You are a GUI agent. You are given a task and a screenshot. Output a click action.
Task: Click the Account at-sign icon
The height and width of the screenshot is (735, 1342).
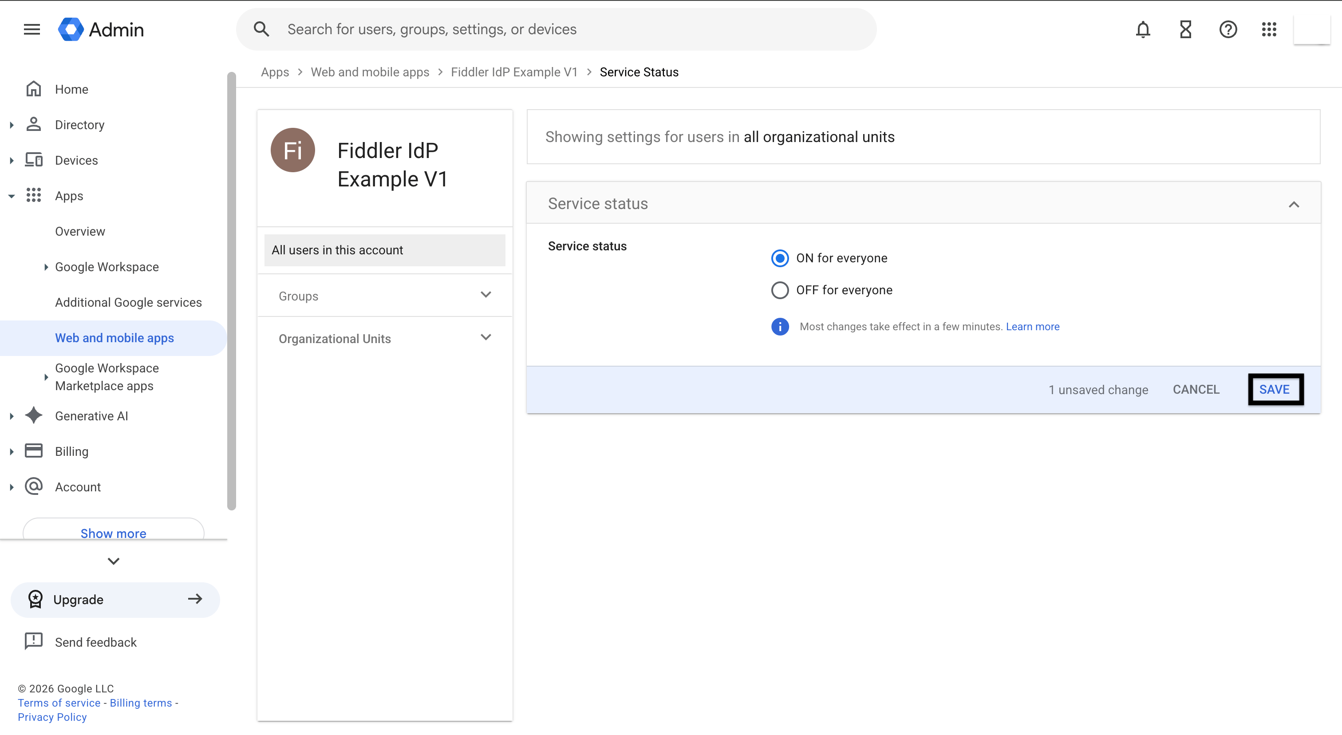point(34,486)
